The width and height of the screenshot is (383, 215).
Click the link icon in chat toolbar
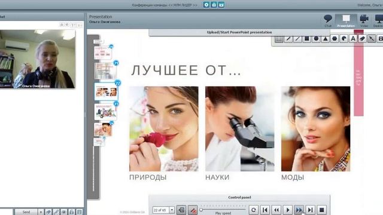56,212
